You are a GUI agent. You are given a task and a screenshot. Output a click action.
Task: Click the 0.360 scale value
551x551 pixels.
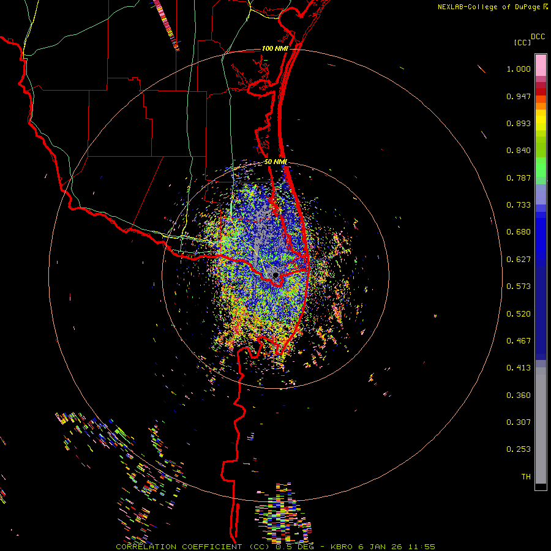click(x=519, y=395)
